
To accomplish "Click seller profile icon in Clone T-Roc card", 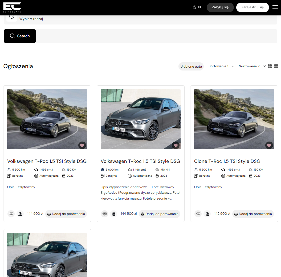I will pyautogui.click(x=207, y=214).
